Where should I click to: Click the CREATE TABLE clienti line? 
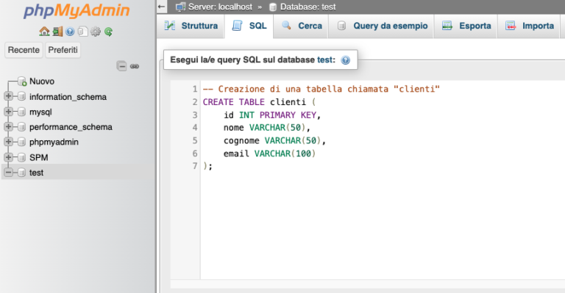(259, 102)
